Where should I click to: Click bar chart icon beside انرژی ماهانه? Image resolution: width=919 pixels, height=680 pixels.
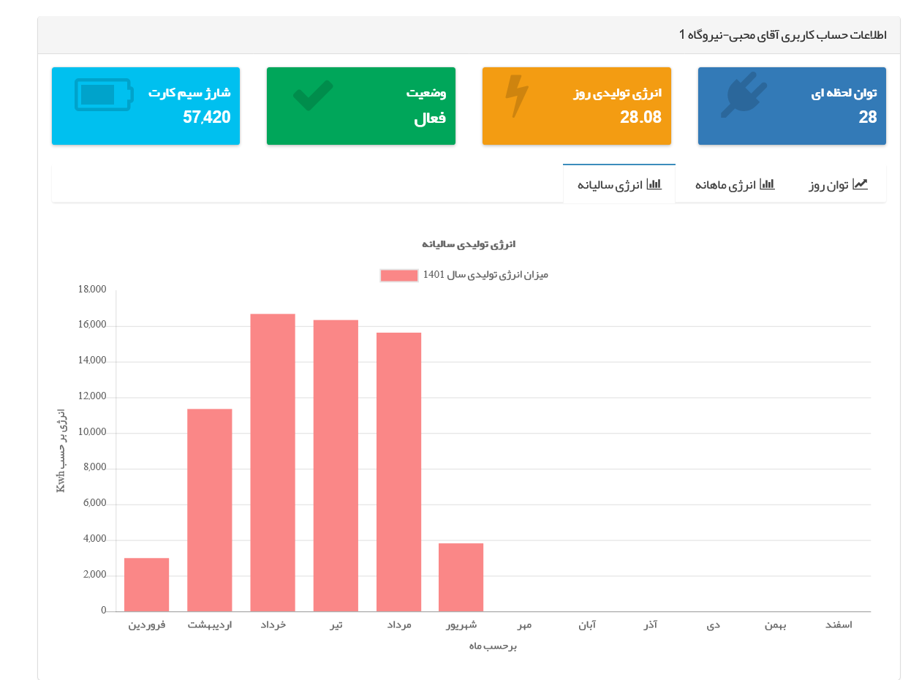[x=767, y=184]
